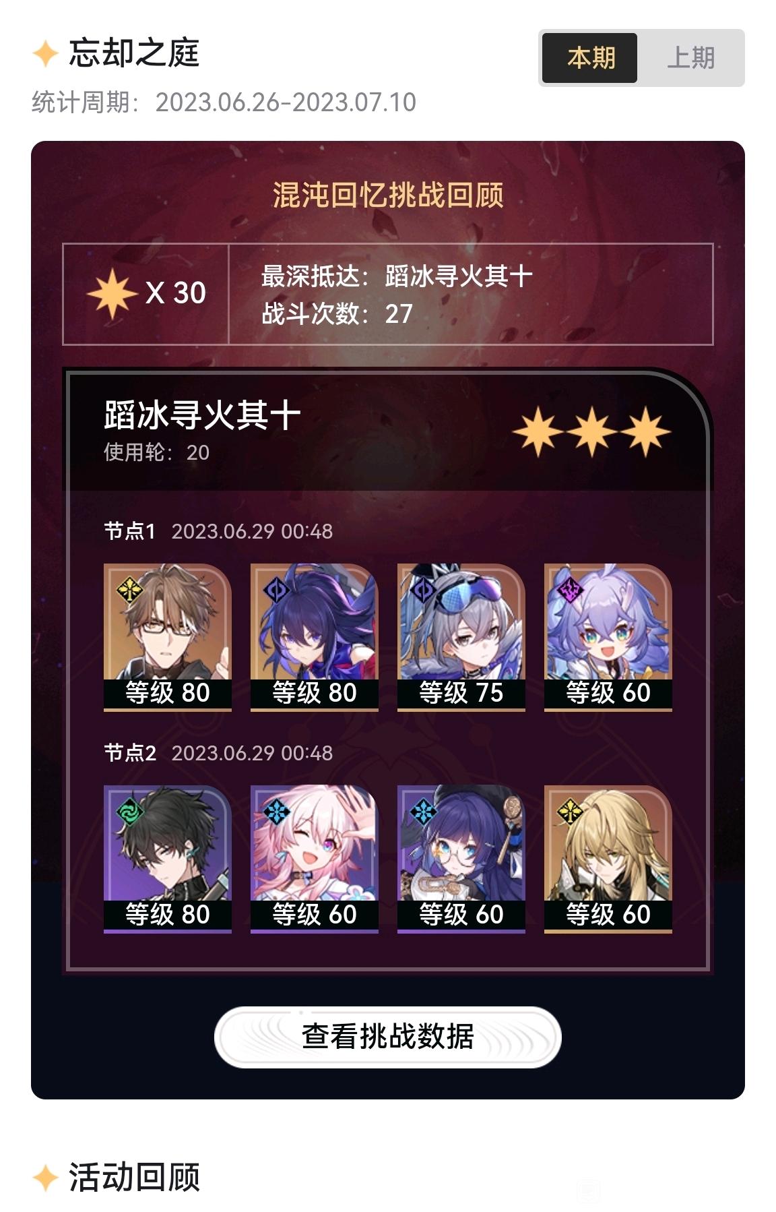Viewport: 776px width, 1212px height.
Task: Click the lightning element icon on Bailu
Action: (570, 590)
